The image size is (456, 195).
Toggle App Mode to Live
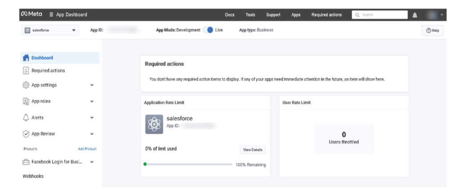pos(208,30)
